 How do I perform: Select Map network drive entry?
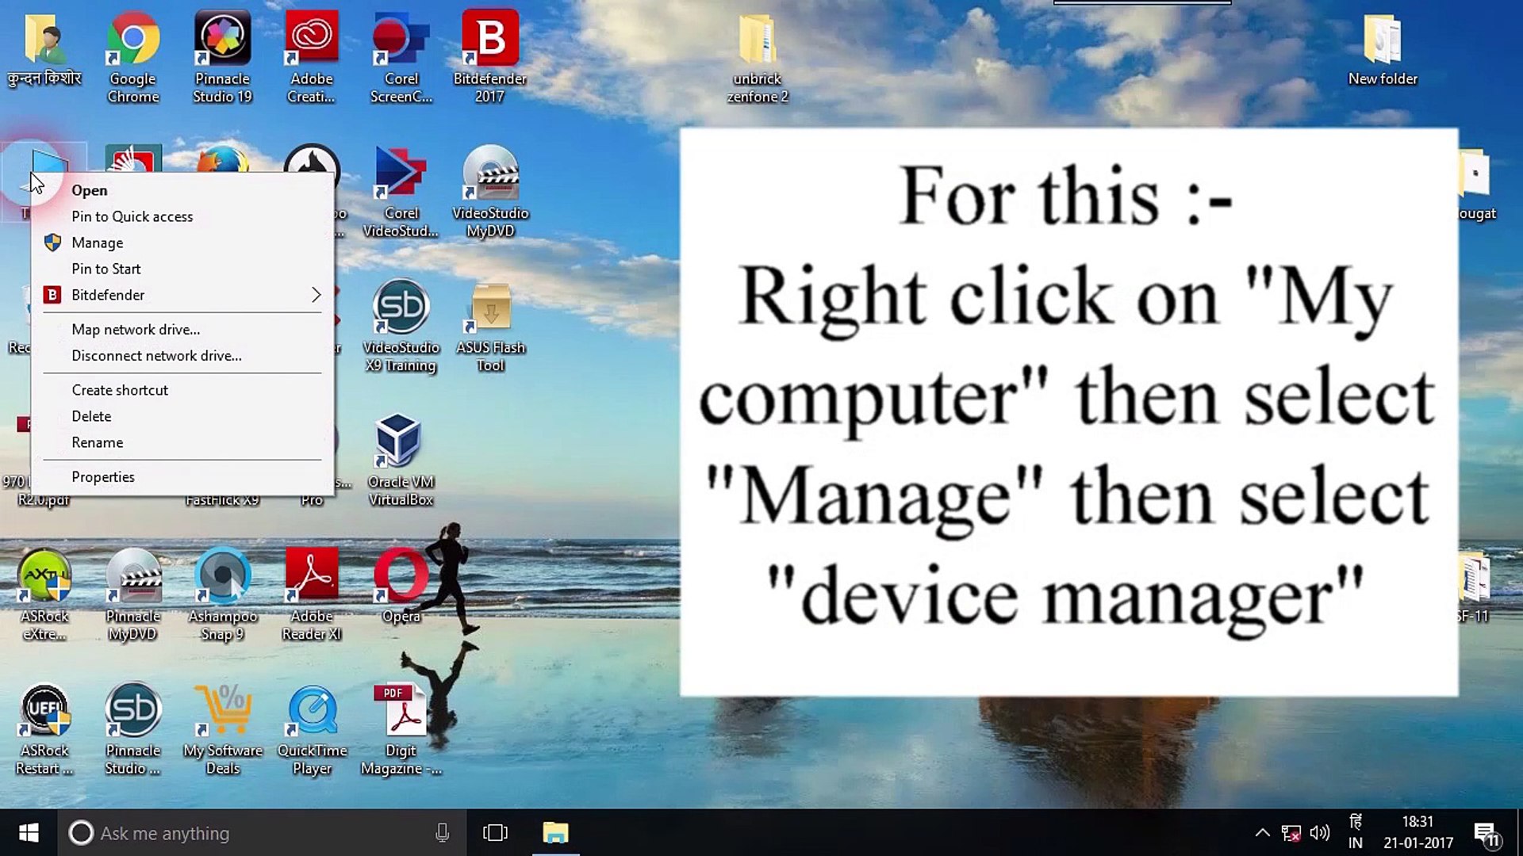click(x=136, y=330)
